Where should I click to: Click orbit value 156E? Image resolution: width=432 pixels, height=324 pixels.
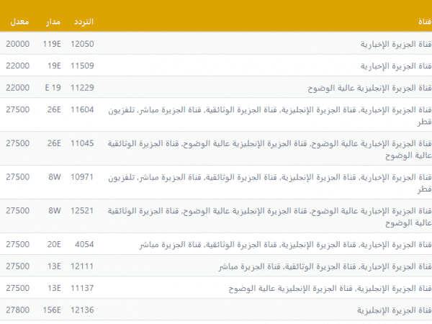coord(52,310)
